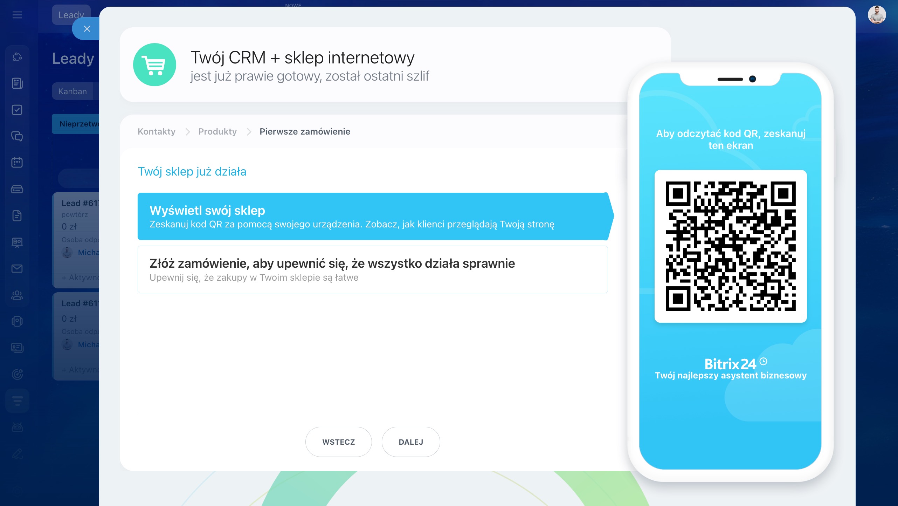Select the Złóż zamówienie option
The image size is (898, 506).
tap(373, 269)
